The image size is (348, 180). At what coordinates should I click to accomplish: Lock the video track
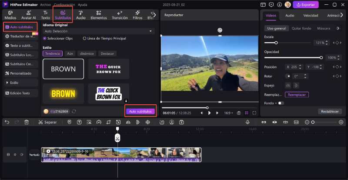pyautogui.click(x=8, y=155)
